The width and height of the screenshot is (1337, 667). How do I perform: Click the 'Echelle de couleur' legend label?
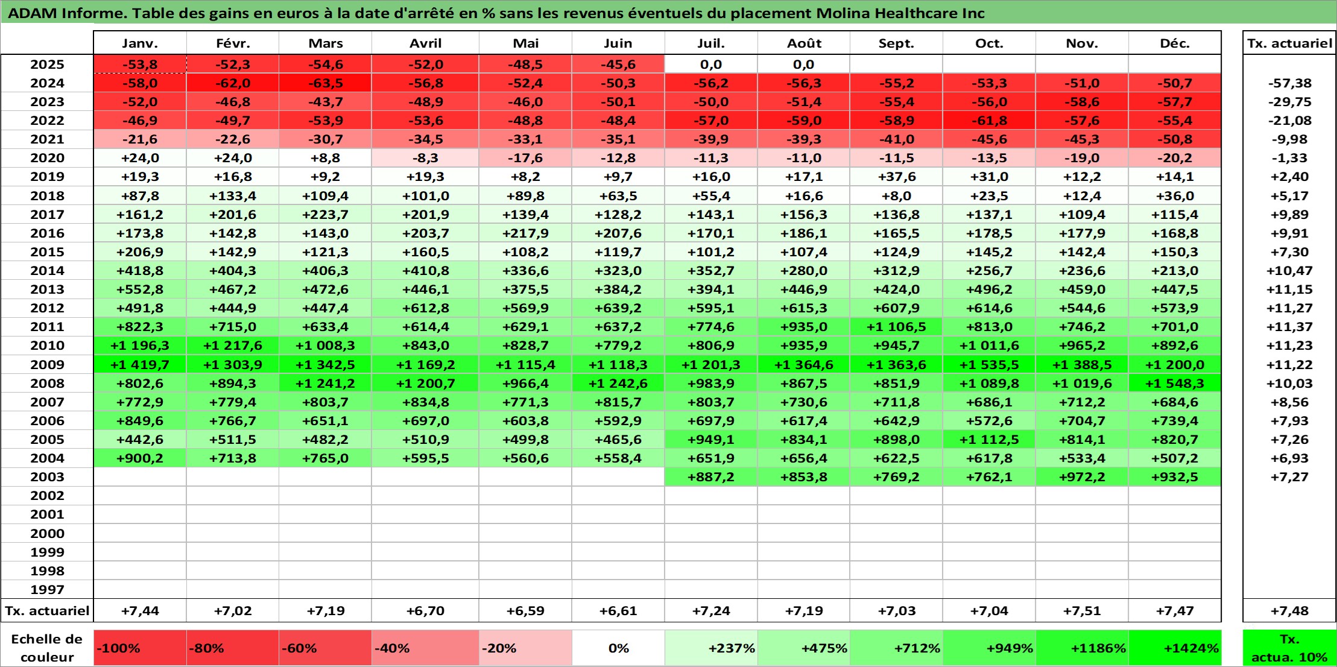point(47,648)
